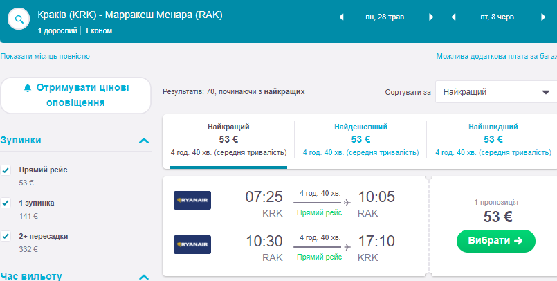Screen dimensions: 557x281
Task: Uncheck the Прямий рейс checkbox
Action: tap(6, 170)
